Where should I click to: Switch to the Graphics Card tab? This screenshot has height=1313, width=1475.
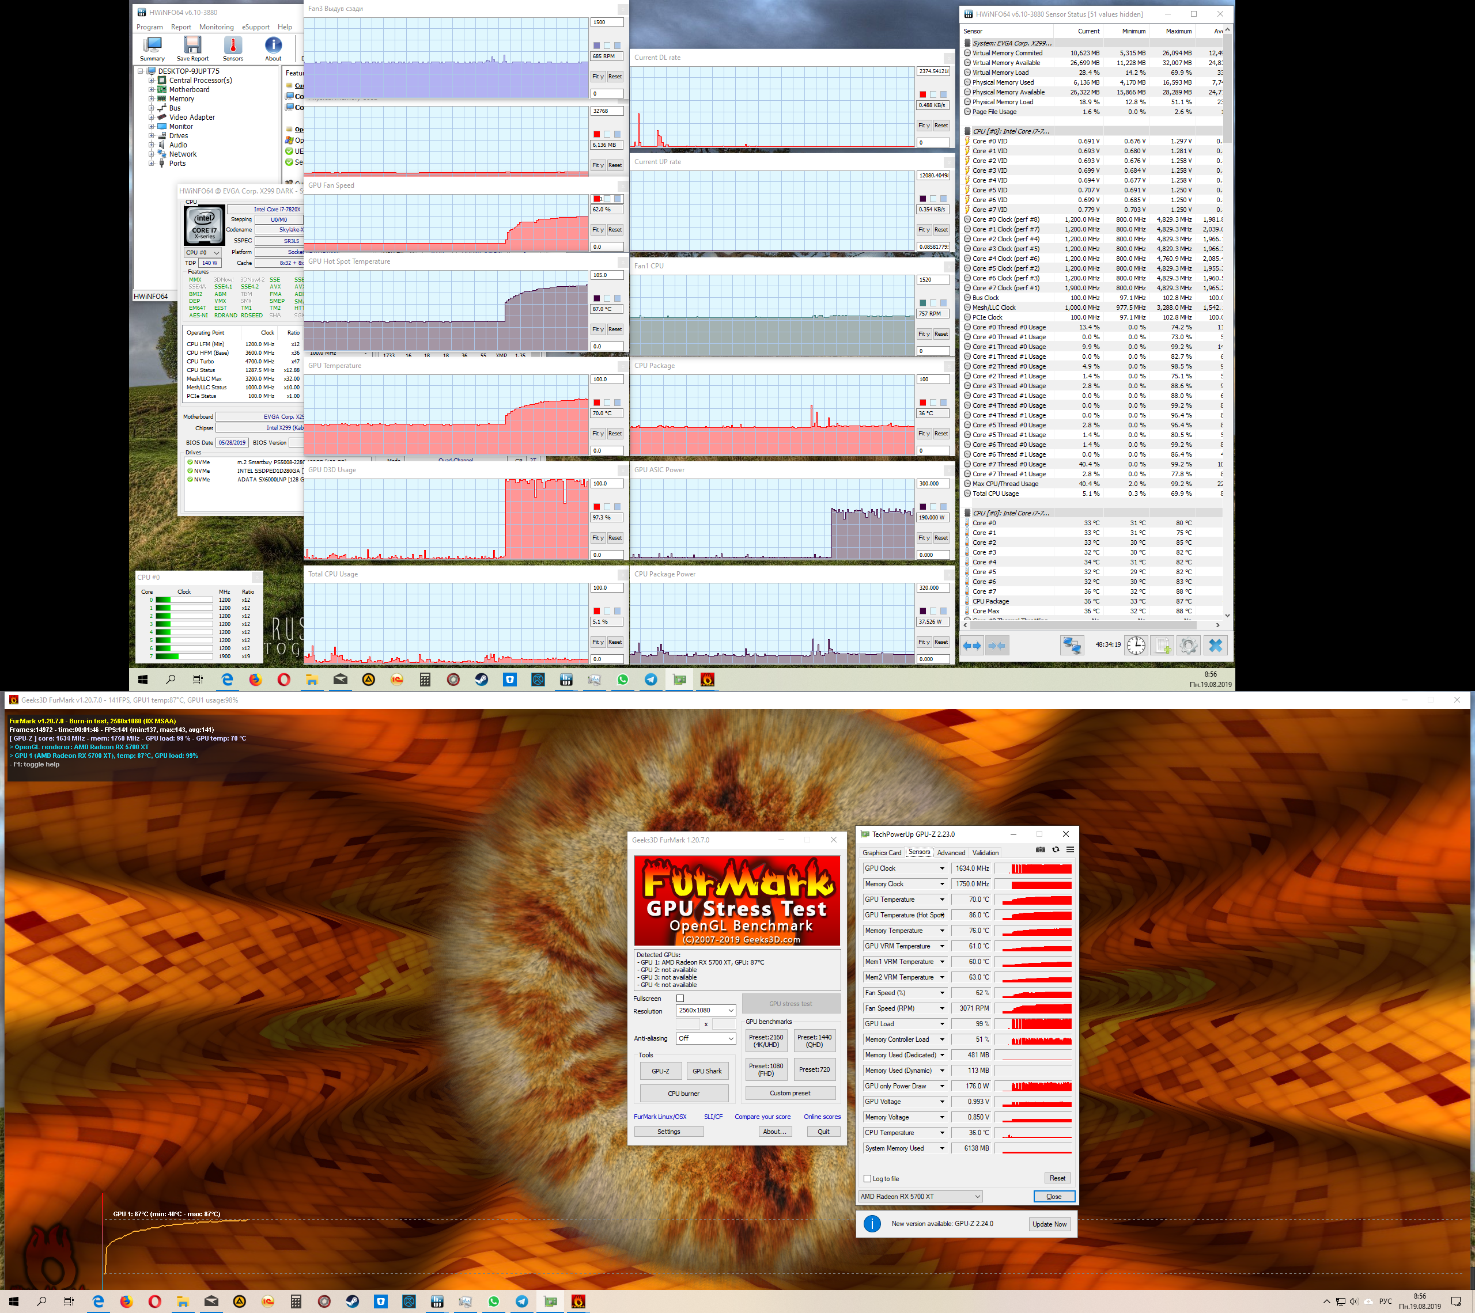pyautogui.click(x=881, y=853)
